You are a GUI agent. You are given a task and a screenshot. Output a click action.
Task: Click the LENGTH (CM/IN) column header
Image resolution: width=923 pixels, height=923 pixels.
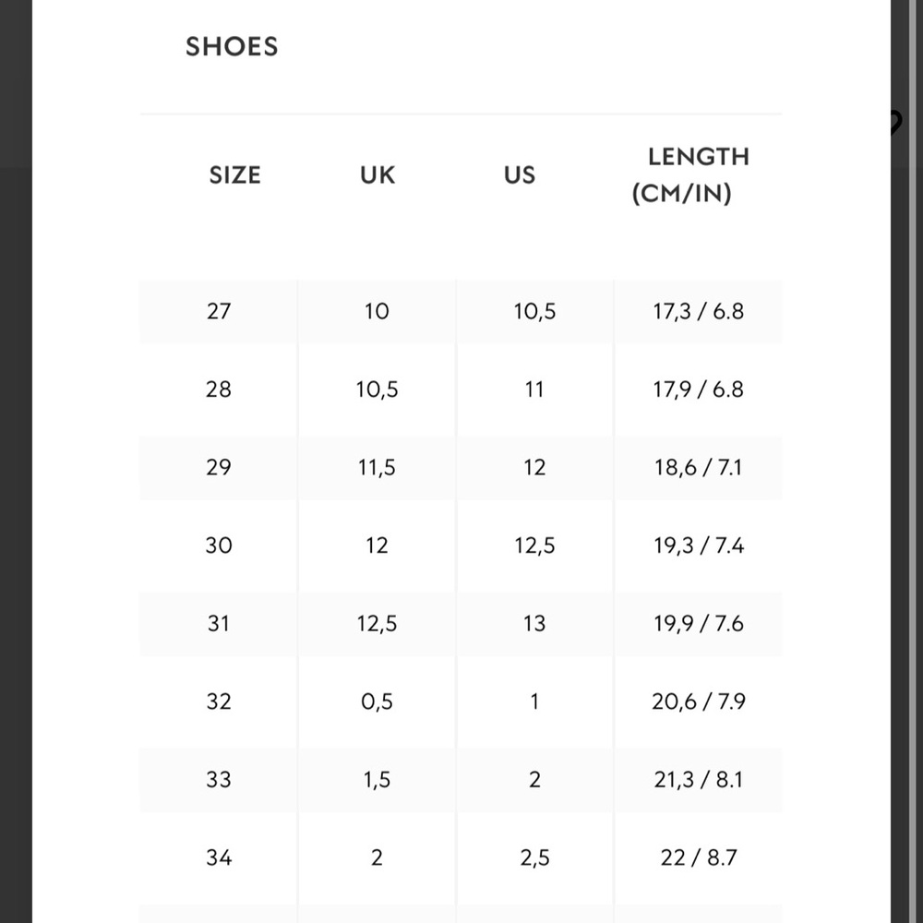tap(689, 174)
